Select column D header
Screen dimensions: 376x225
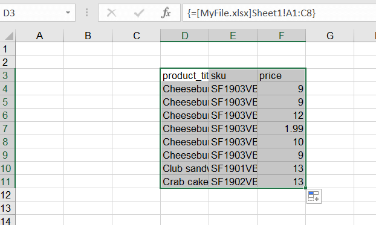(184, 36)
